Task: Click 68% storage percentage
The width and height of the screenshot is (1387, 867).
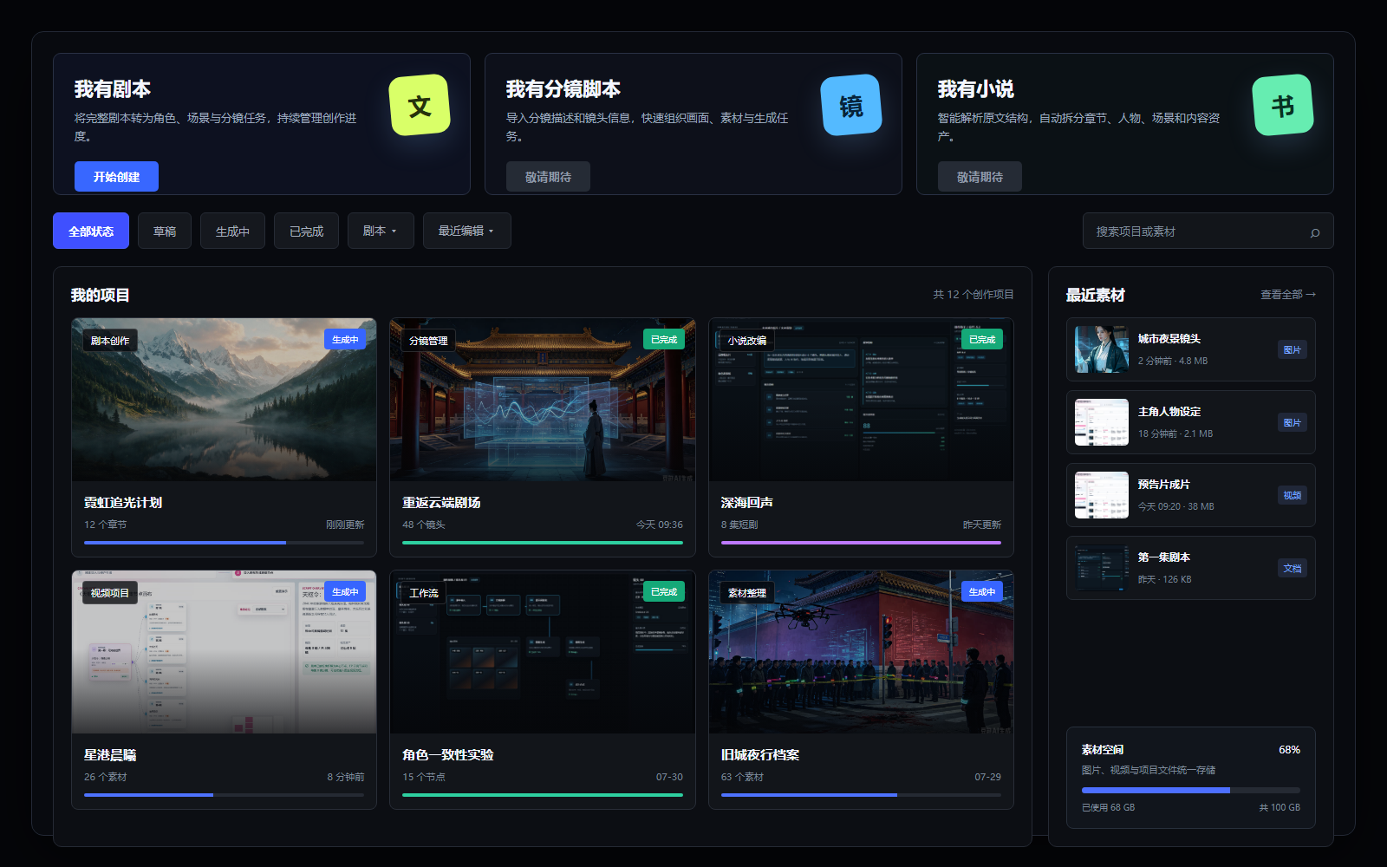Action: (1289, 750)
